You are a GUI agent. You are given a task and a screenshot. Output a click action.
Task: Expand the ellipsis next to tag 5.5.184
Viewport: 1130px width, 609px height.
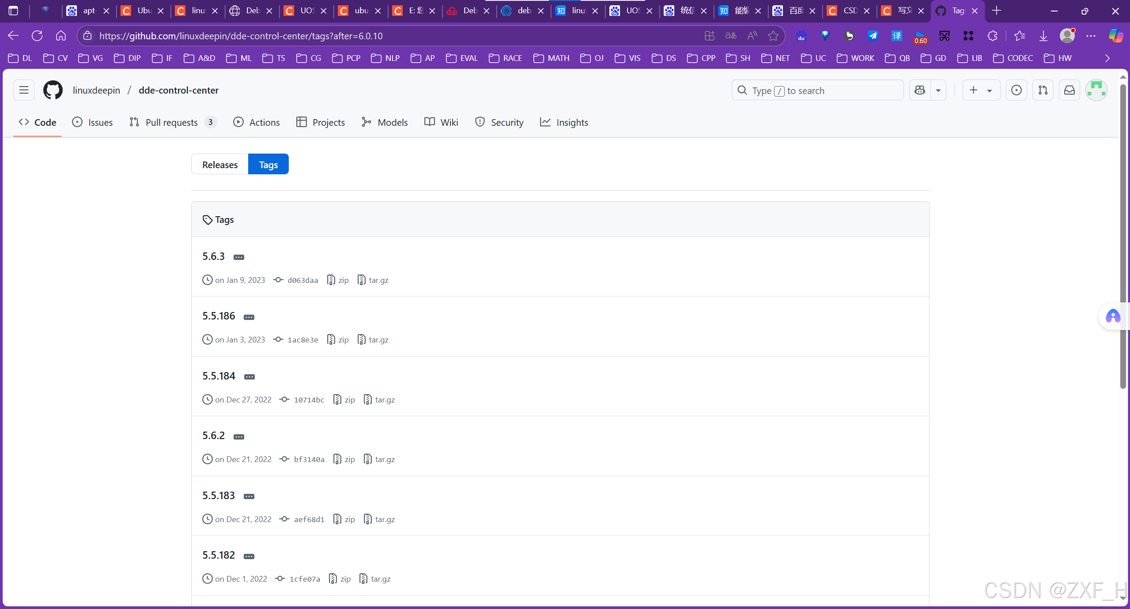(x=249, y=377)
